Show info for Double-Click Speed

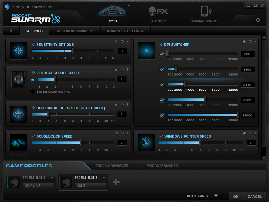pos(127,133)
